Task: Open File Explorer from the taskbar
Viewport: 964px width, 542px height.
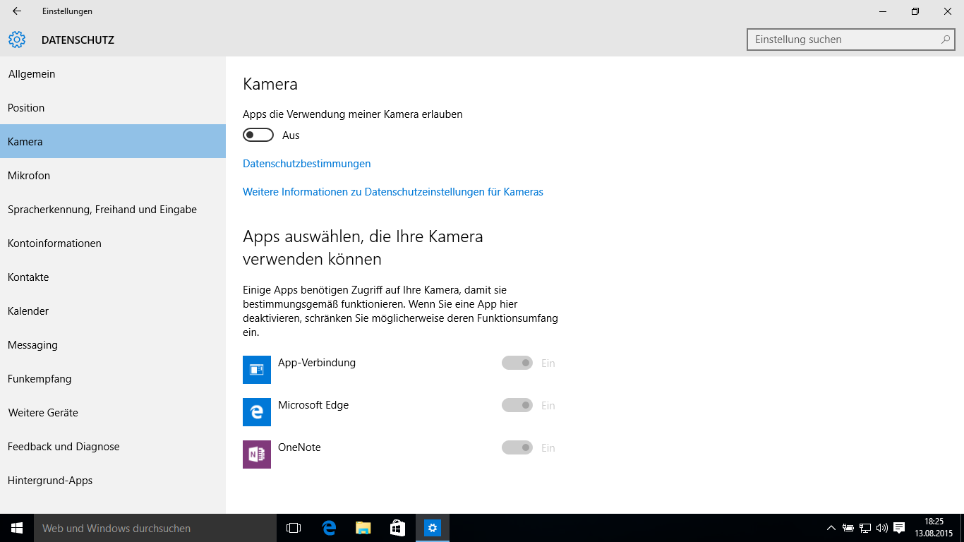Action: (363, 528)
